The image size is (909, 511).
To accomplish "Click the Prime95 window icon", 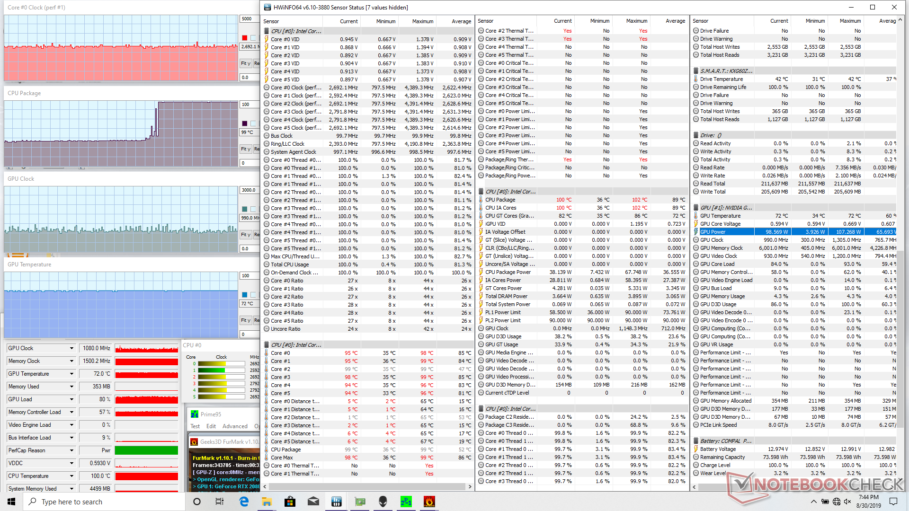I will 195,414.
